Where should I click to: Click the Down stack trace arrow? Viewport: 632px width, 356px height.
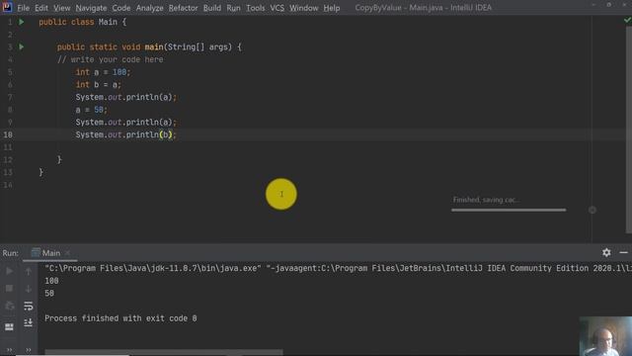coord(29,289)
